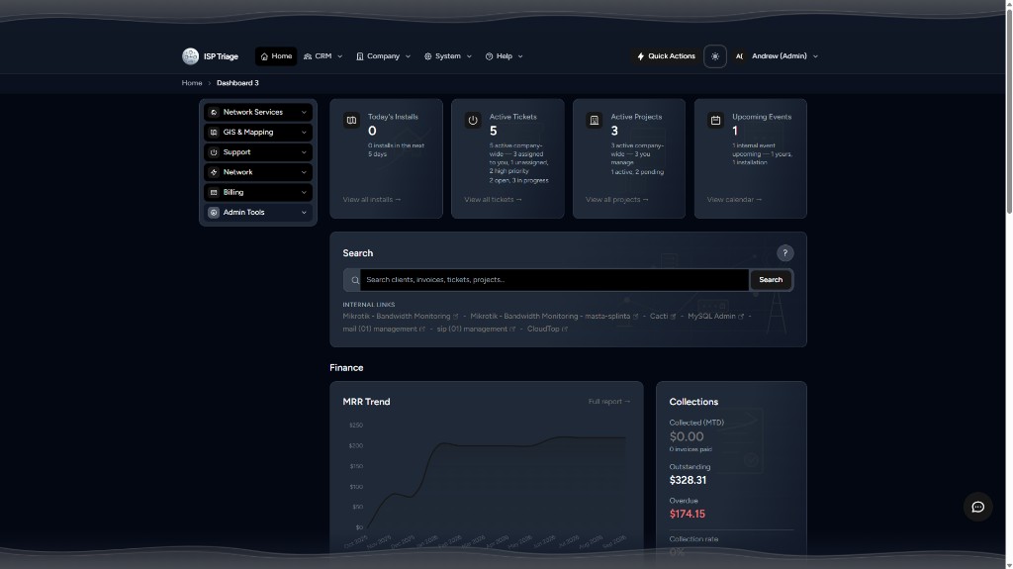Click the Dashboard 3 breadcrumb text
Image resolution: width=1013 pixels, height=569 pixels.
pos(237,83)
